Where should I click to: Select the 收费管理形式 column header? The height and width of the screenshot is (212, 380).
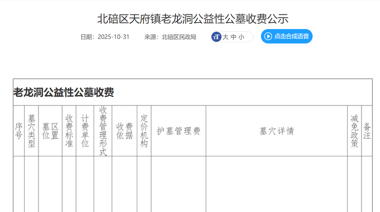[103, 131]
